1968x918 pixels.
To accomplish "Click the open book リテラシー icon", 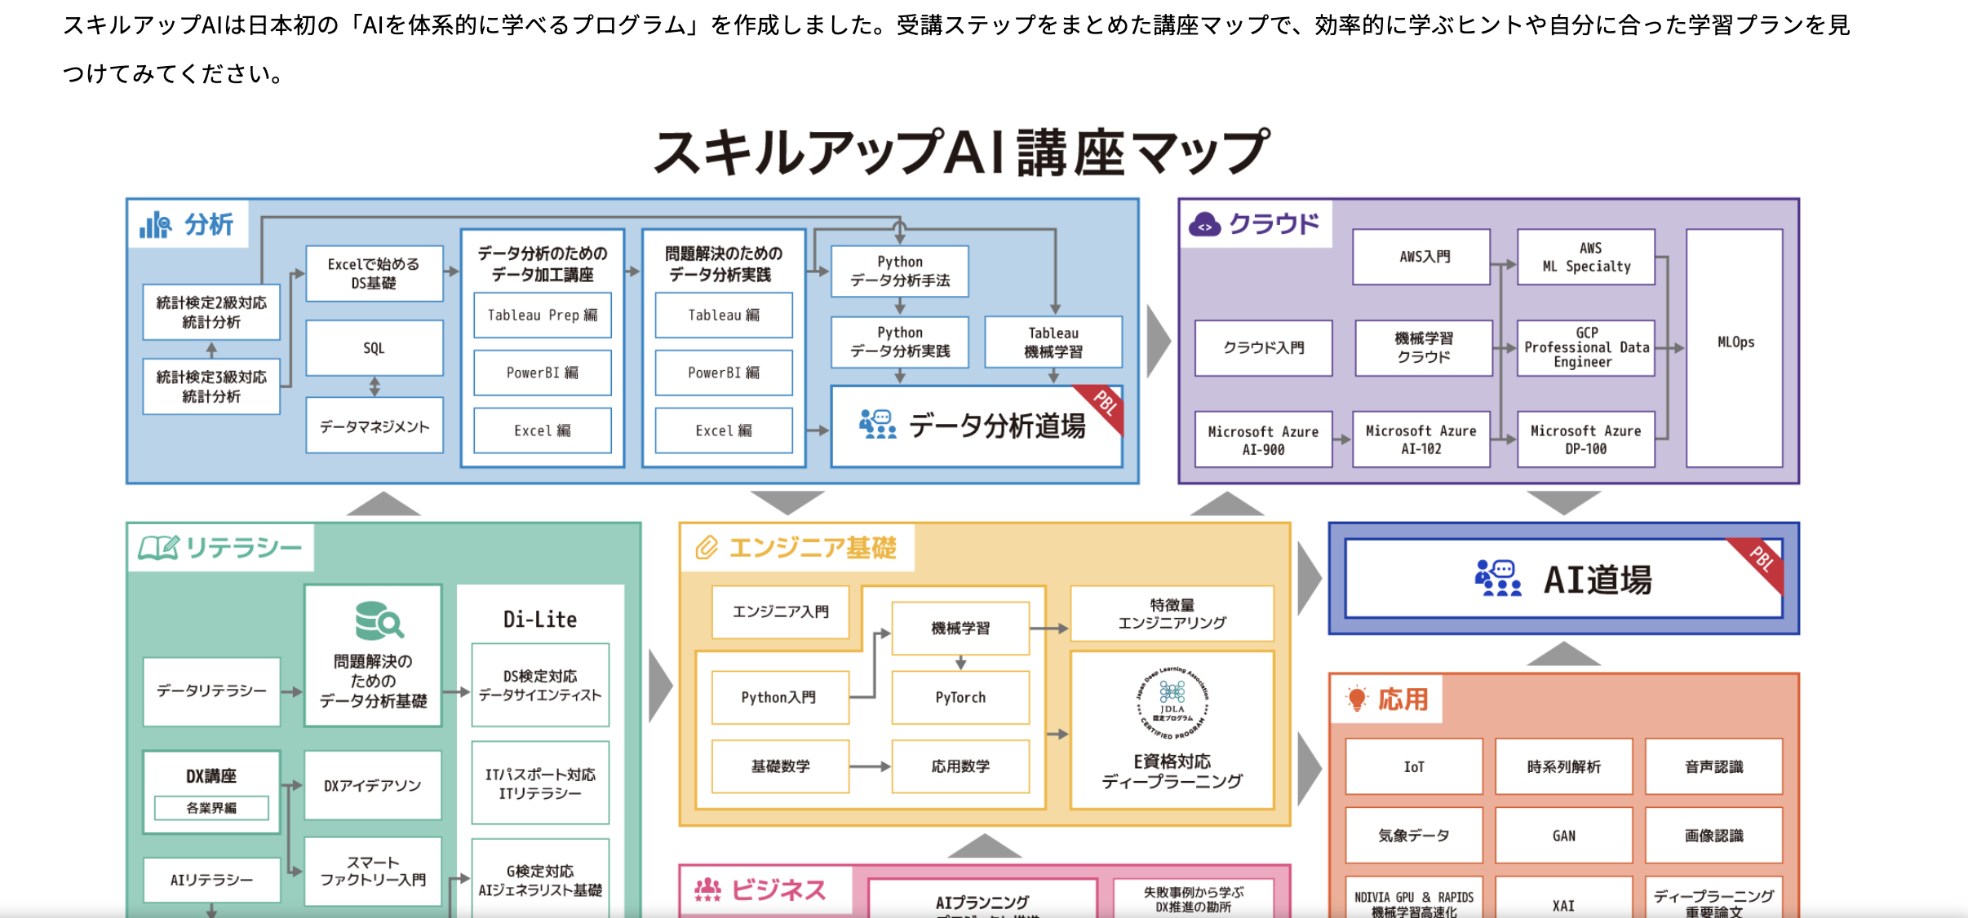I will (158, 548).
